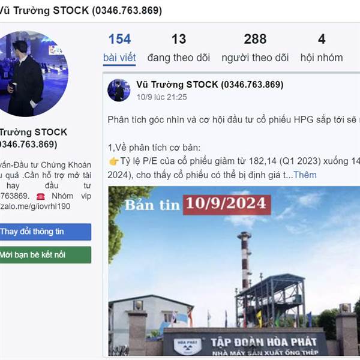The height and width of the screenshot is (360, 360).
Task: Click the Thay đổi thông tin button
Action: click(45, 232)
